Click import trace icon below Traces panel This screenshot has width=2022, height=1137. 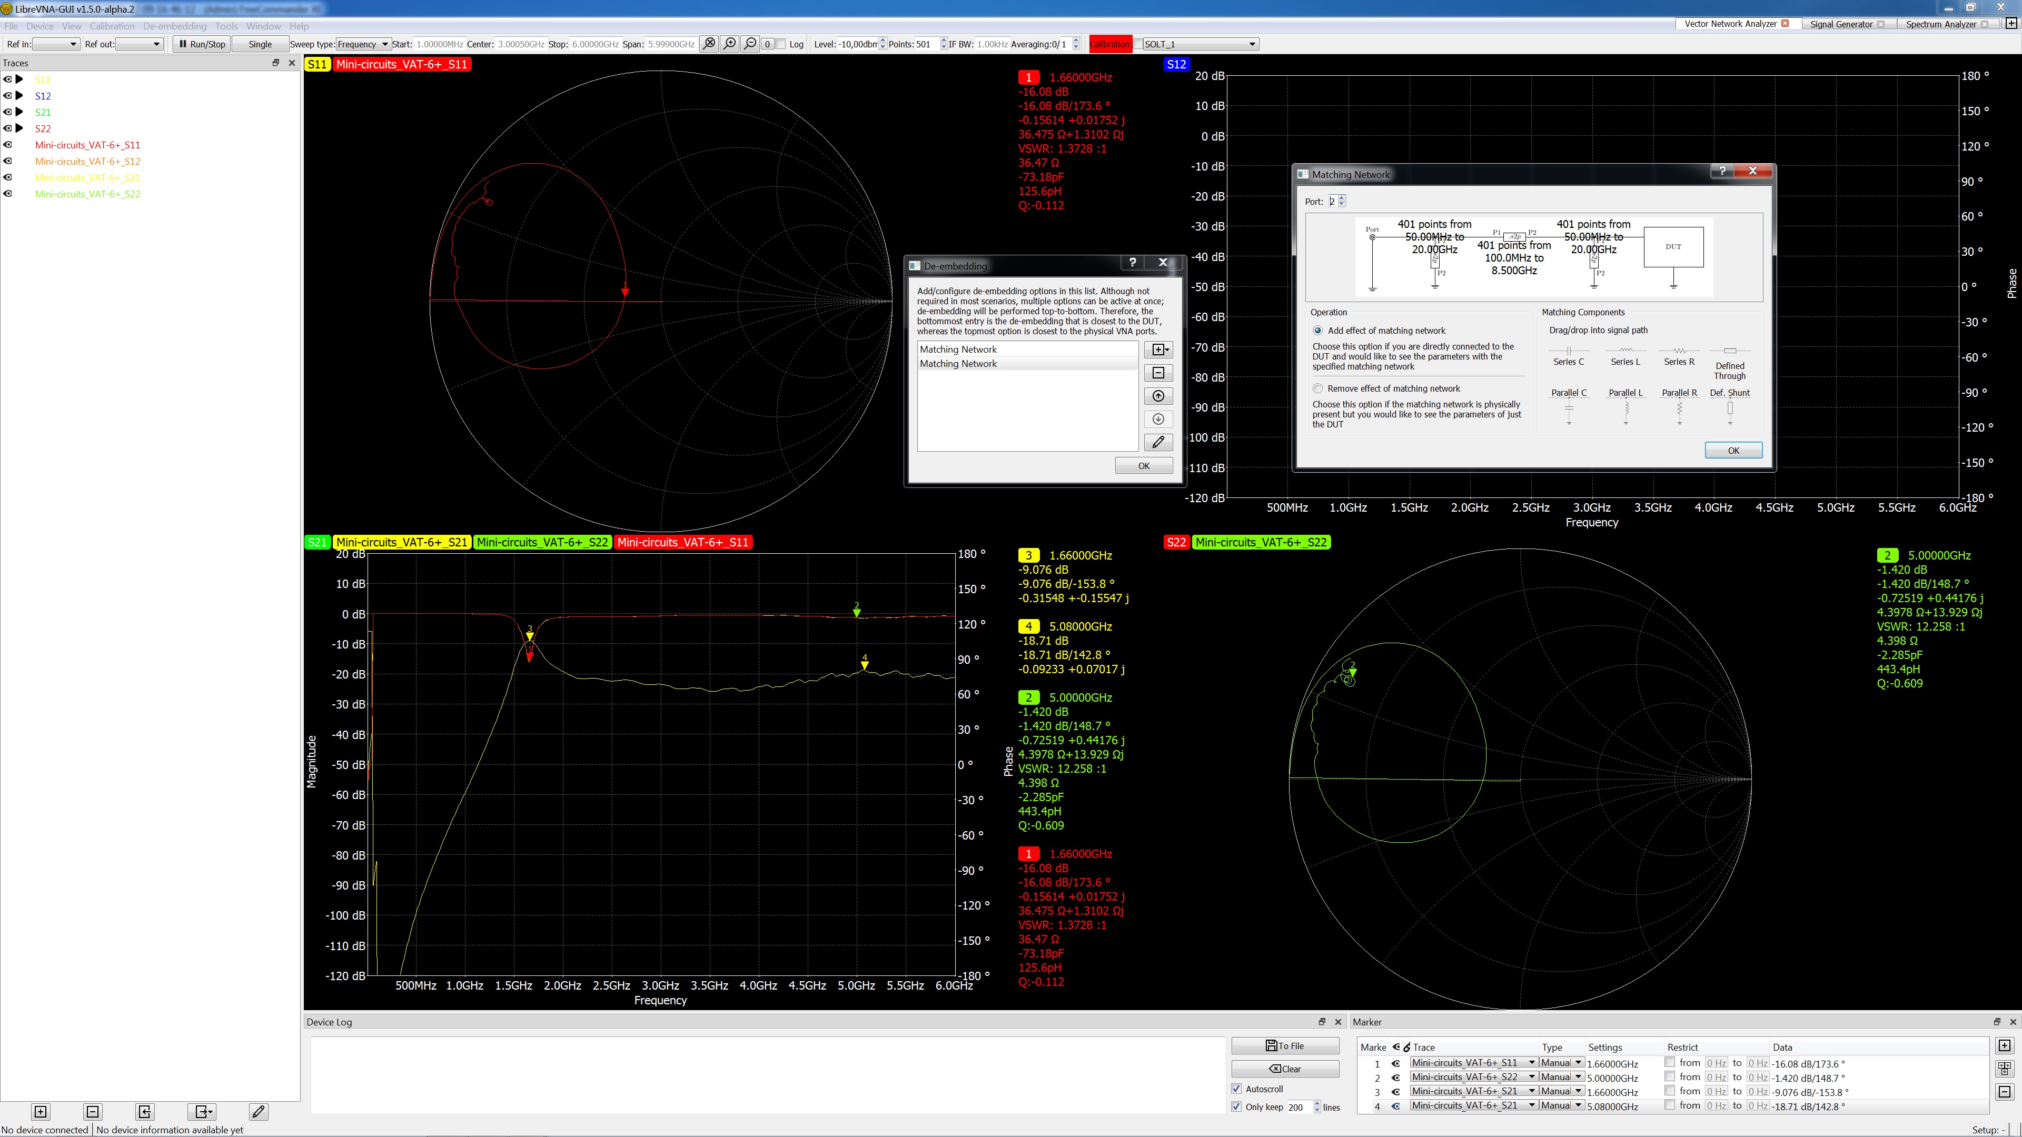(x=144, y=1111)
